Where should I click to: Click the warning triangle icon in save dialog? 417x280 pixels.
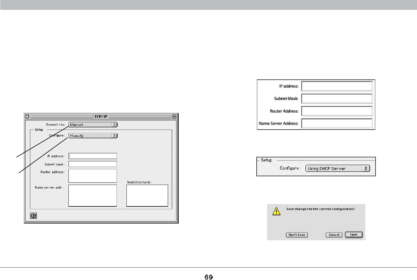276,211
